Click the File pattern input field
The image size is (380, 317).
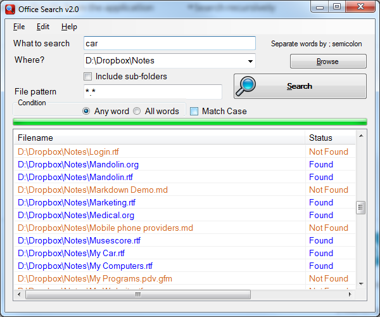(x=153, y=91)
